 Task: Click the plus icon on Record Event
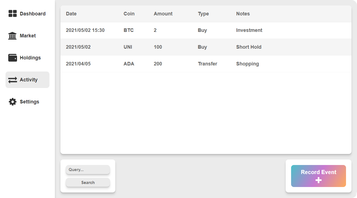319,180
